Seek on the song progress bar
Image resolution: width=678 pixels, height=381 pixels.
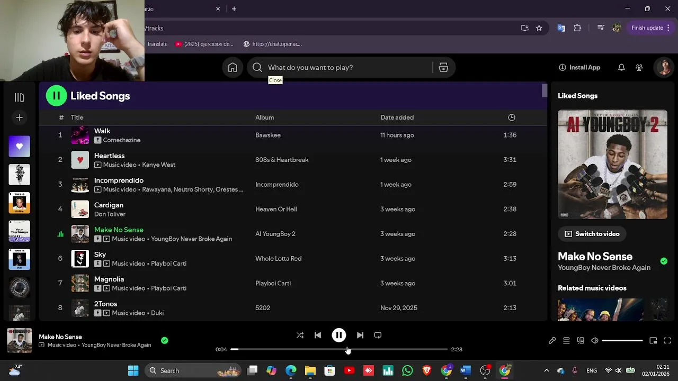tap(339, 349)
